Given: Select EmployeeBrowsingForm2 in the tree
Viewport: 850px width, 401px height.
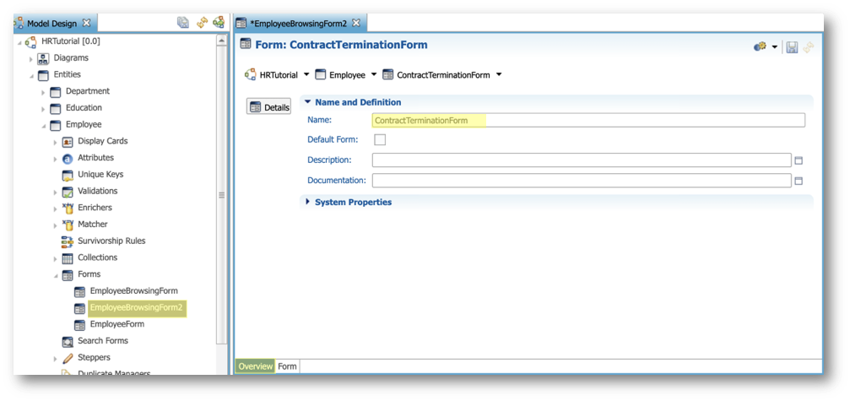Looking at the screenshot, I should tap(137, 308).
